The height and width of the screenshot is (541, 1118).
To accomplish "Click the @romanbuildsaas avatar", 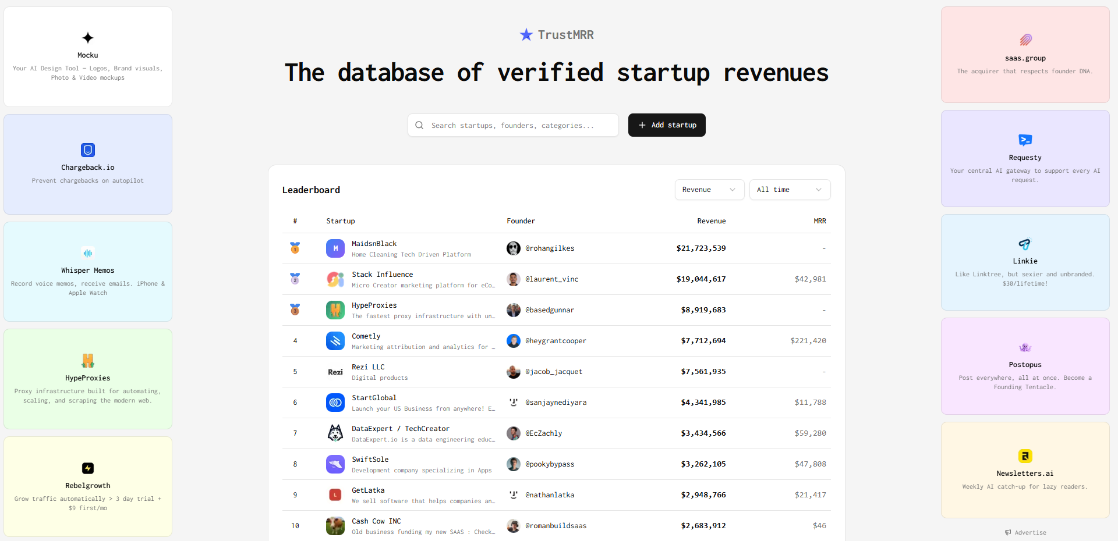I will click(x=514, y=526).
